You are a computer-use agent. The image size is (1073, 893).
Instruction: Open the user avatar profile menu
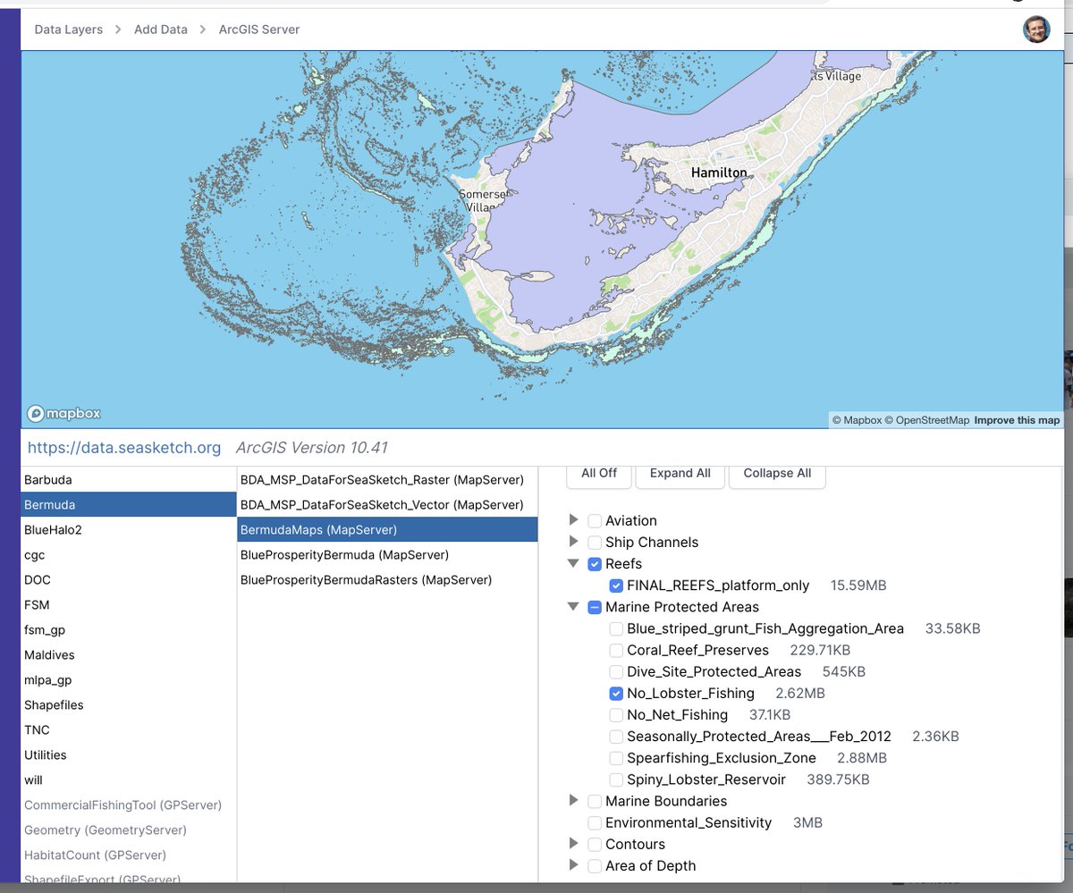click(1036, 29)
